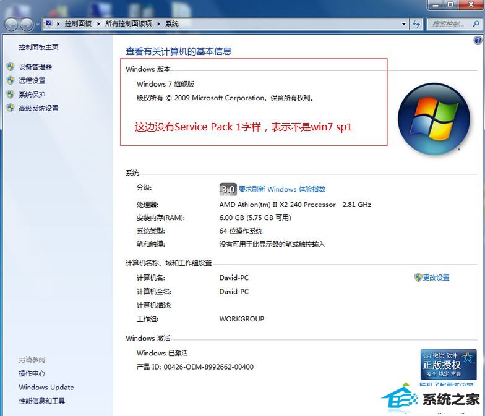
Task: Open Windows Update link
Action: pos(46,387)
